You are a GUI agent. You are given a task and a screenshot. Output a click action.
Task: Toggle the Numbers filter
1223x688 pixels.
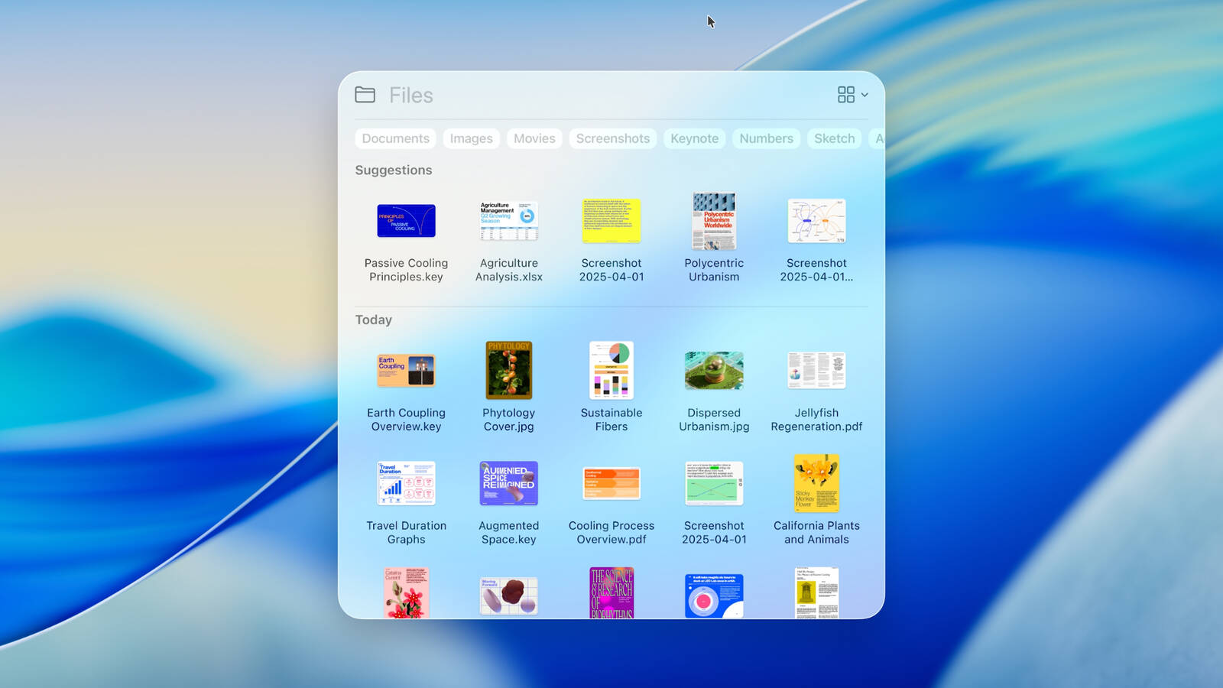[766, 138]
